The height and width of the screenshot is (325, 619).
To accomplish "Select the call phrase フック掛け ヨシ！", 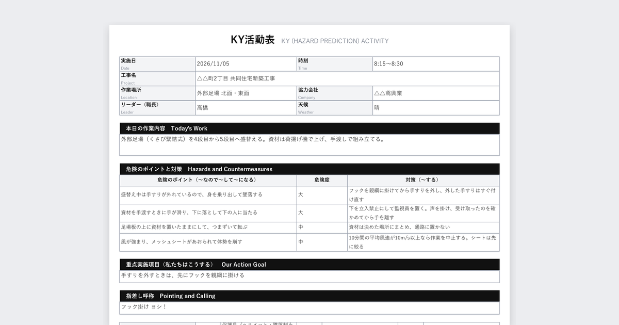I will [x=144, y=307].
